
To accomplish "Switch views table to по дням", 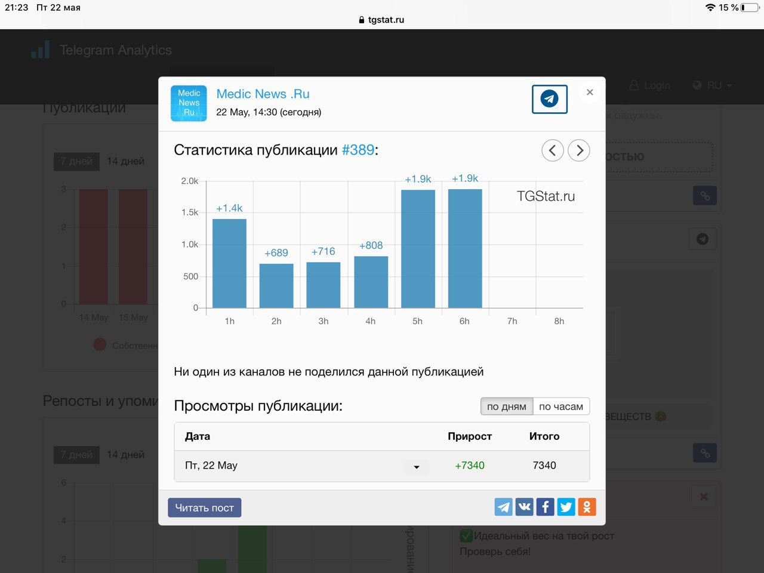I will tap(507, 406).
